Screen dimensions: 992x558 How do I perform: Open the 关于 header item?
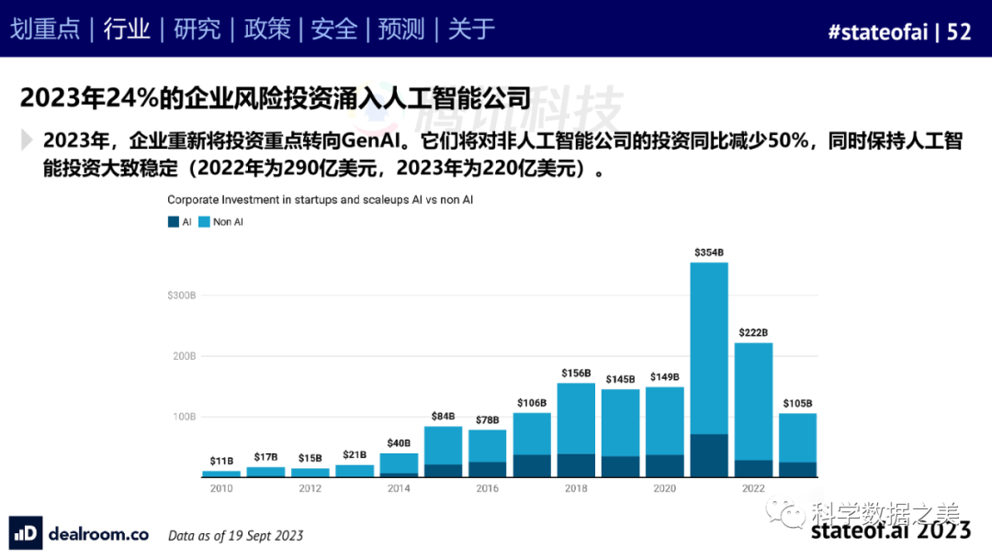point(471,29)
